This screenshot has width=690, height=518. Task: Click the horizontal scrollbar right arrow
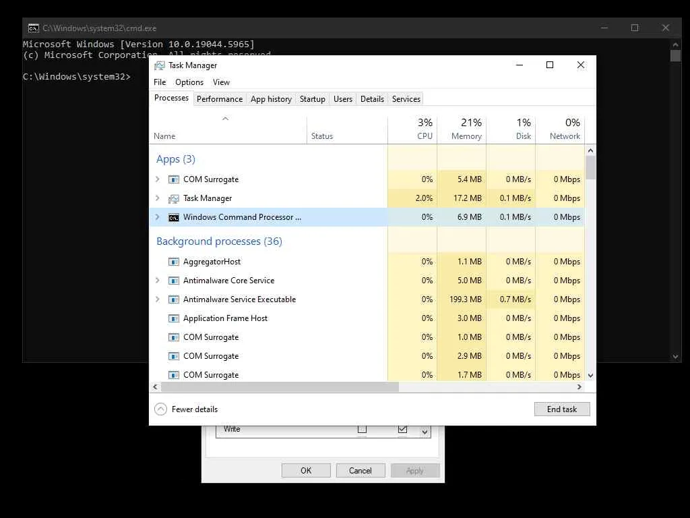tap(579, 386)
